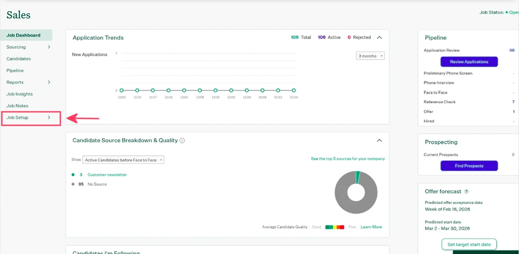Click Learn More about candidate quality
Image resolution: width=519 pixels, height=254 pixels.
pyautogui.click(x=371, y=227)
